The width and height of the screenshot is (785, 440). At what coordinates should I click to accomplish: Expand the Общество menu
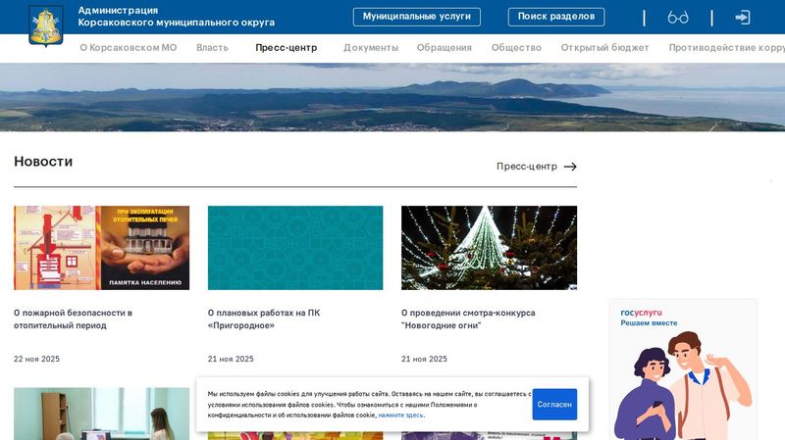coord(516,47)
